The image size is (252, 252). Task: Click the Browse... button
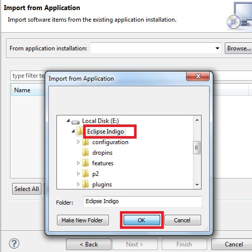pos(239,48)
